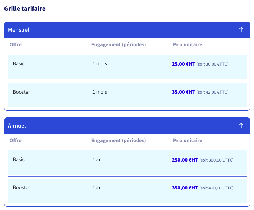The image size is (254, 210).
Task: Click Offre column header in Mensuel table
Action: coord(16,44)
